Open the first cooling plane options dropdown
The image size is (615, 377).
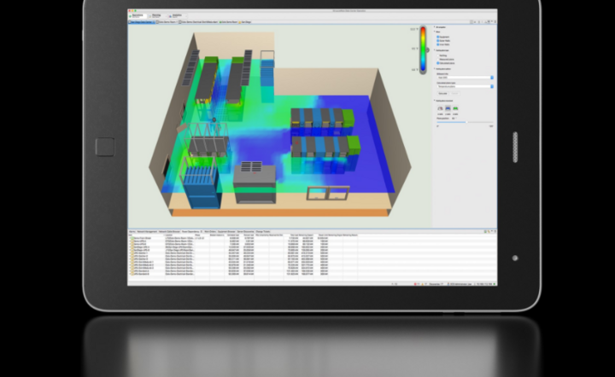coord(466,78)
